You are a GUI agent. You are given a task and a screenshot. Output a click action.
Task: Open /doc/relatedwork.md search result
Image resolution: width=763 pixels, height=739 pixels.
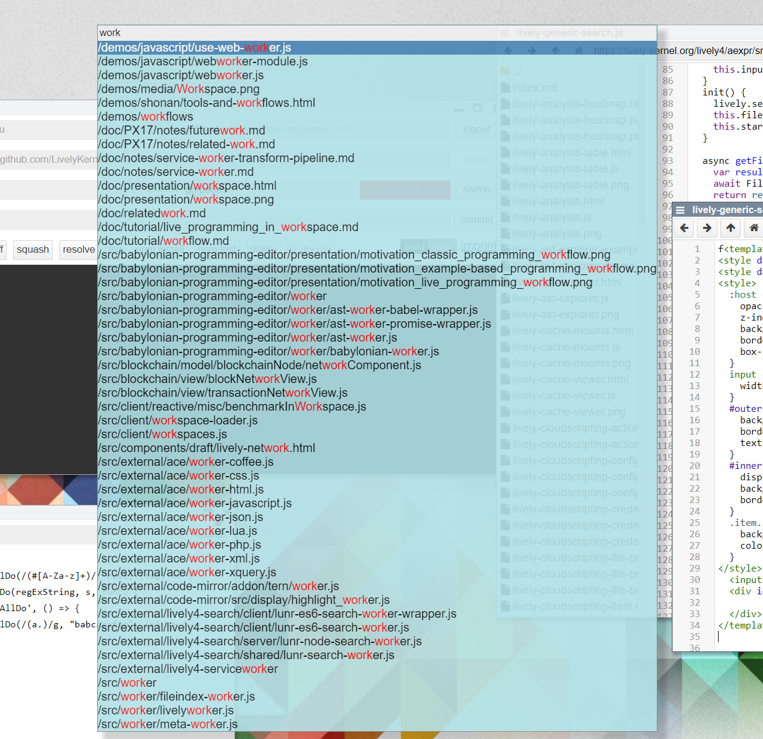point(152,214)
